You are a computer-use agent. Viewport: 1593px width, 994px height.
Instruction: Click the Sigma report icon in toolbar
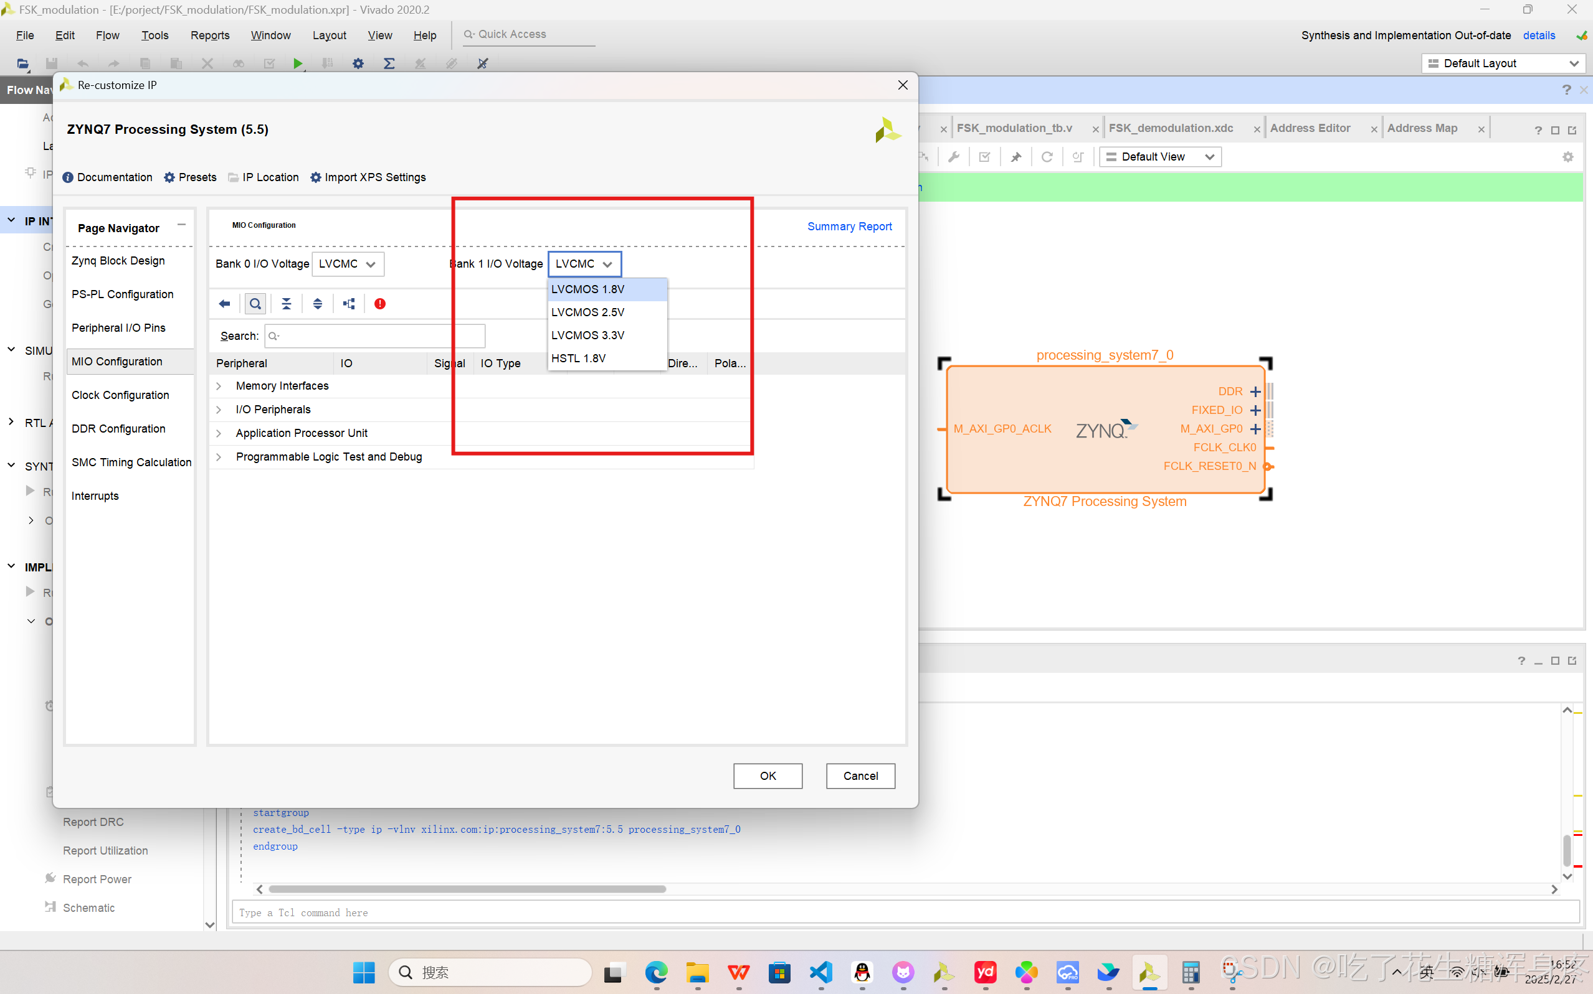click(389, 63)
